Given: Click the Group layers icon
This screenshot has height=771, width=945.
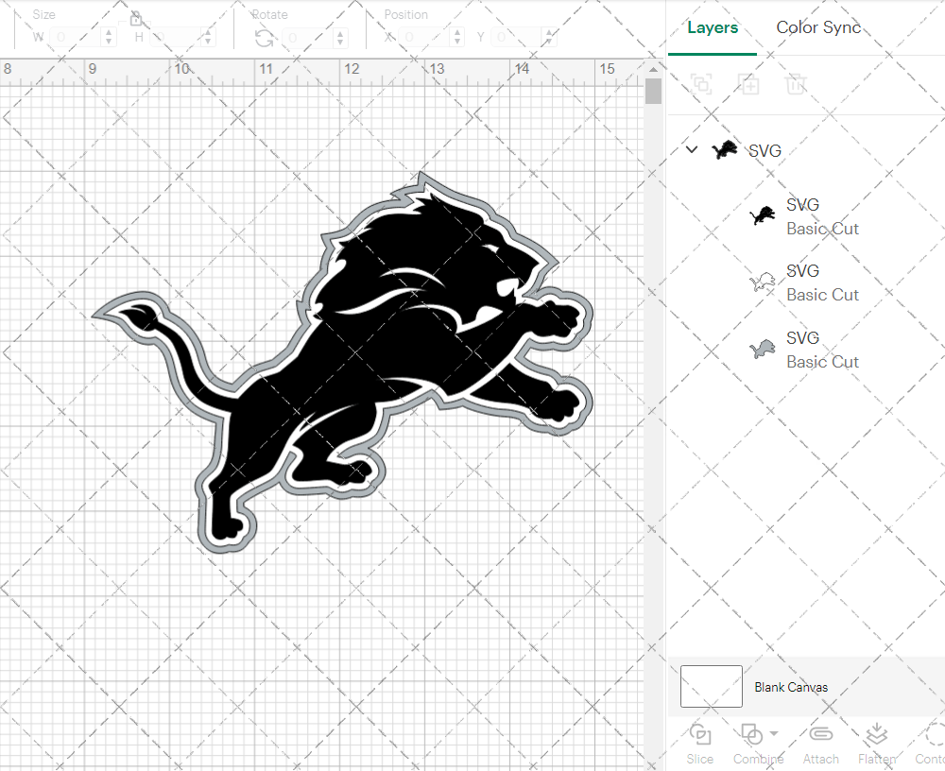Looking at the screenshot, I should coord(701,84).
